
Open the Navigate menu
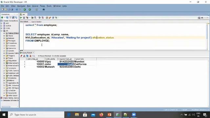pos(21,6)
